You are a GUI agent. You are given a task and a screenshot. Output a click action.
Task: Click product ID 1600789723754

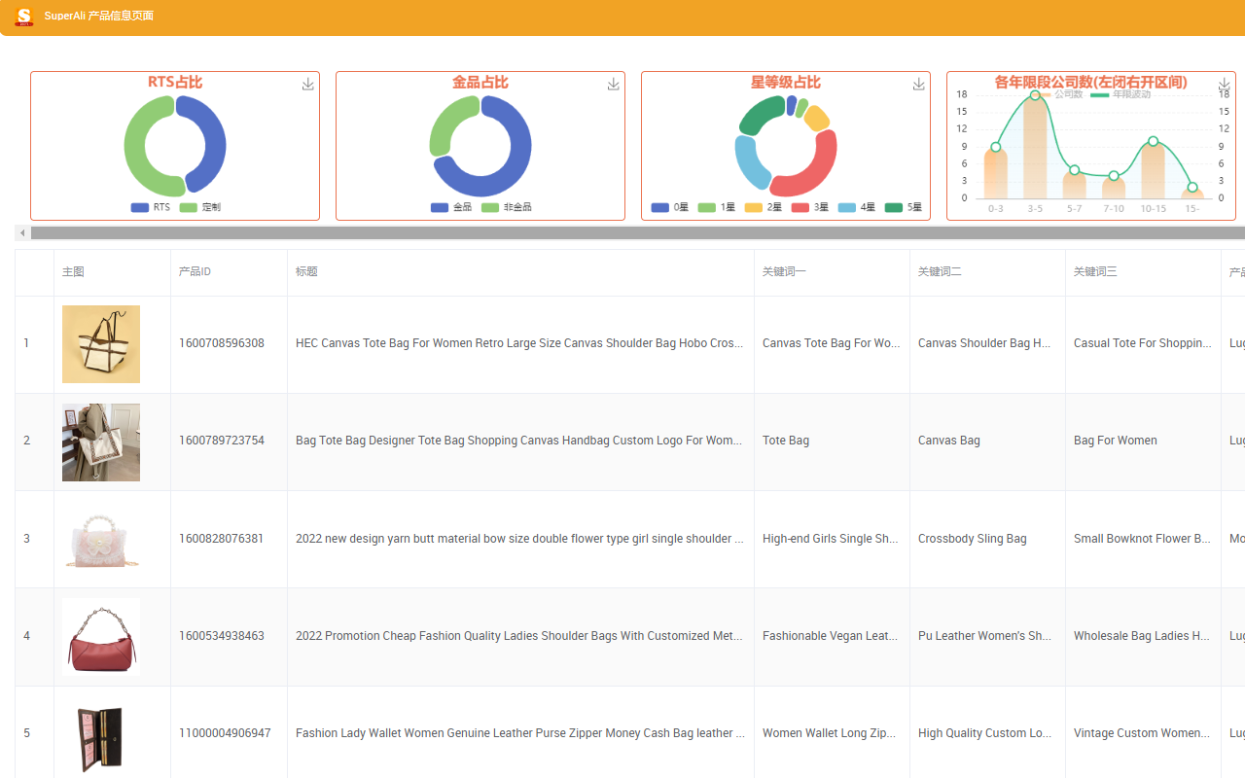(222, 441)
